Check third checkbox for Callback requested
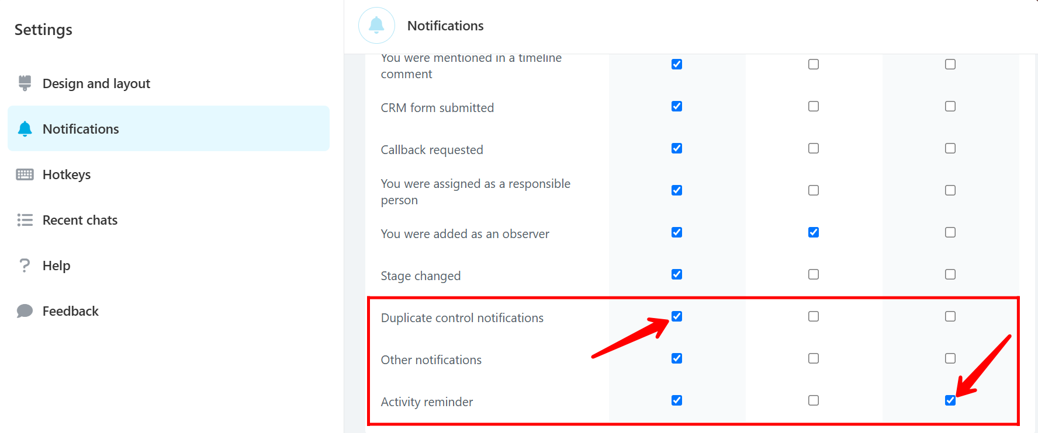1038x433 pixels. tap(950, 148)
